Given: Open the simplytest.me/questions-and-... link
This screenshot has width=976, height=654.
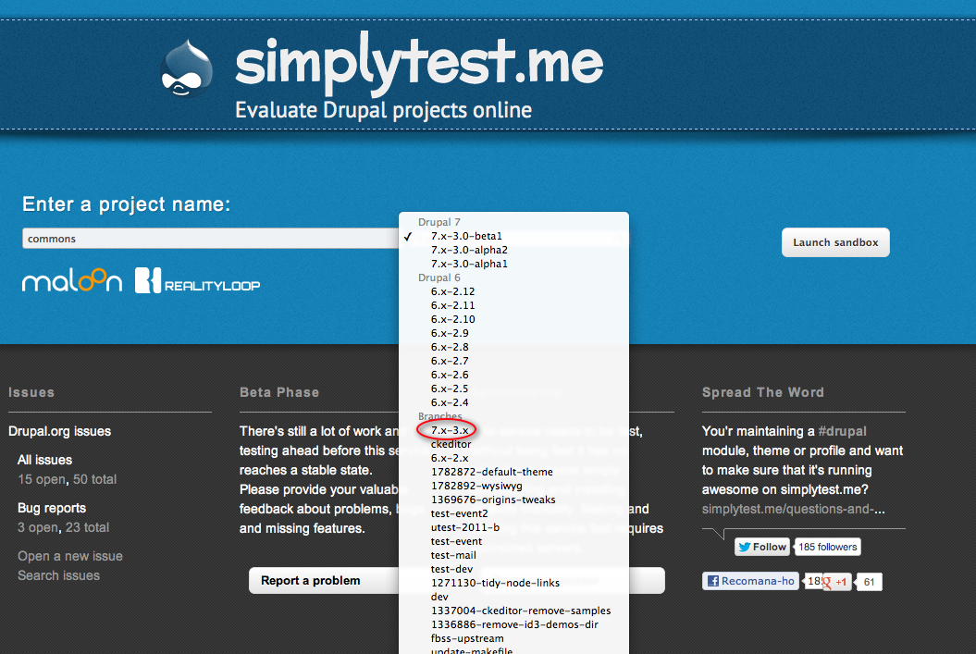Looking at the screenshot, I should click(794, 509).
